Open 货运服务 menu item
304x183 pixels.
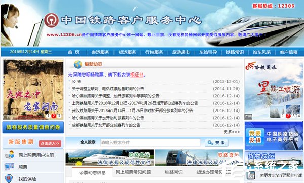[127, 52]
